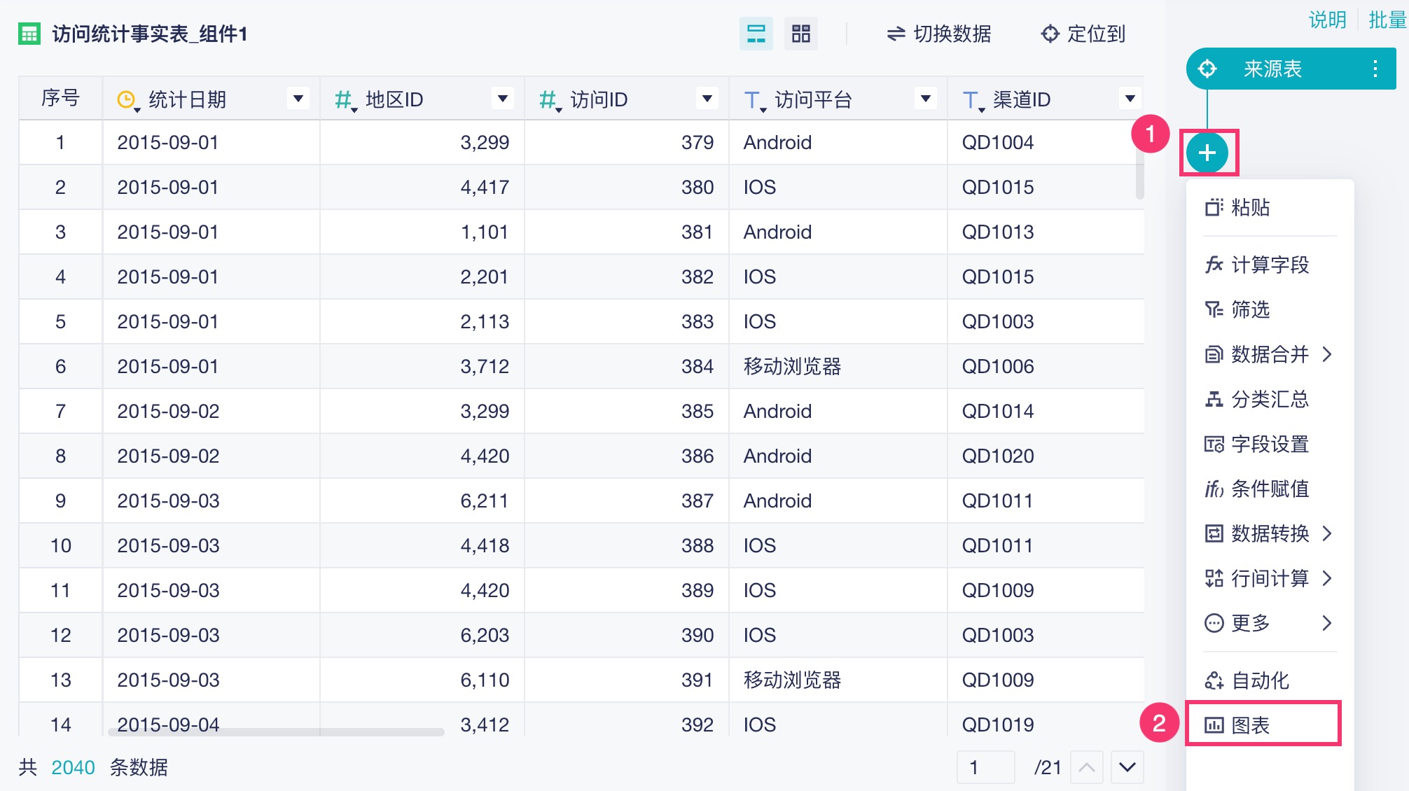Click the horizontal table scrollbar

coord(276,732)
